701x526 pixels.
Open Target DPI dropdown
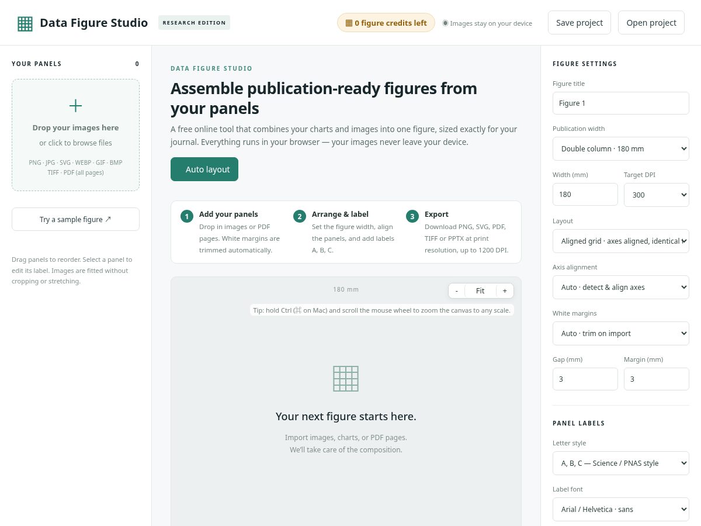(657, 195)
